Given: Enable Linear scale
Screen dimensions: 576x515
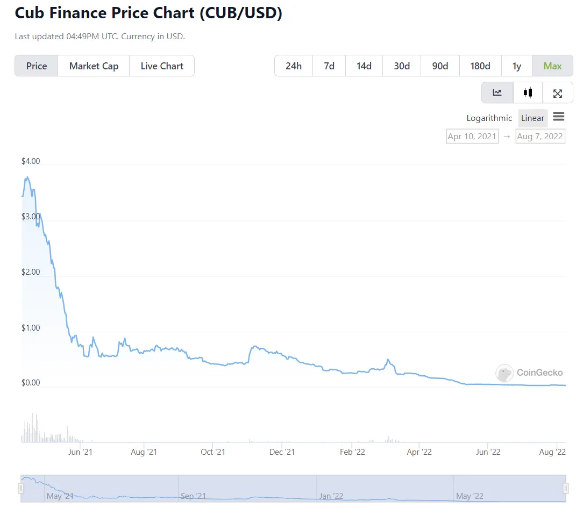Looking at the screenshot, I should (x=532, y=118).
